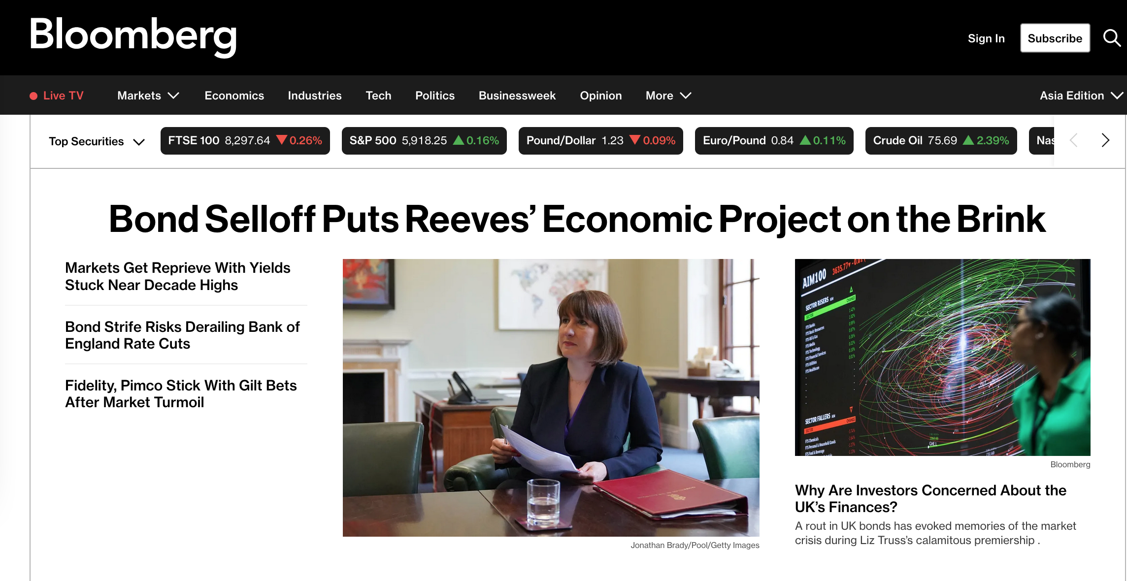Click the AIM100 trading screen image
The width and height of the screenshot is (1127, 581).
click(942, 357)
